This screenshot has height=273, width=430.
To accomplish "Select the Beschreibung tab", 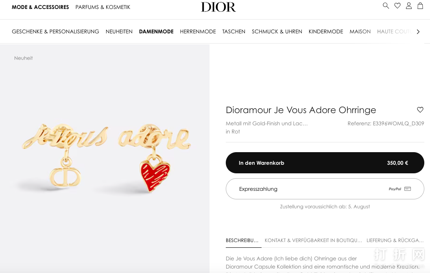I will coord(242,240).
